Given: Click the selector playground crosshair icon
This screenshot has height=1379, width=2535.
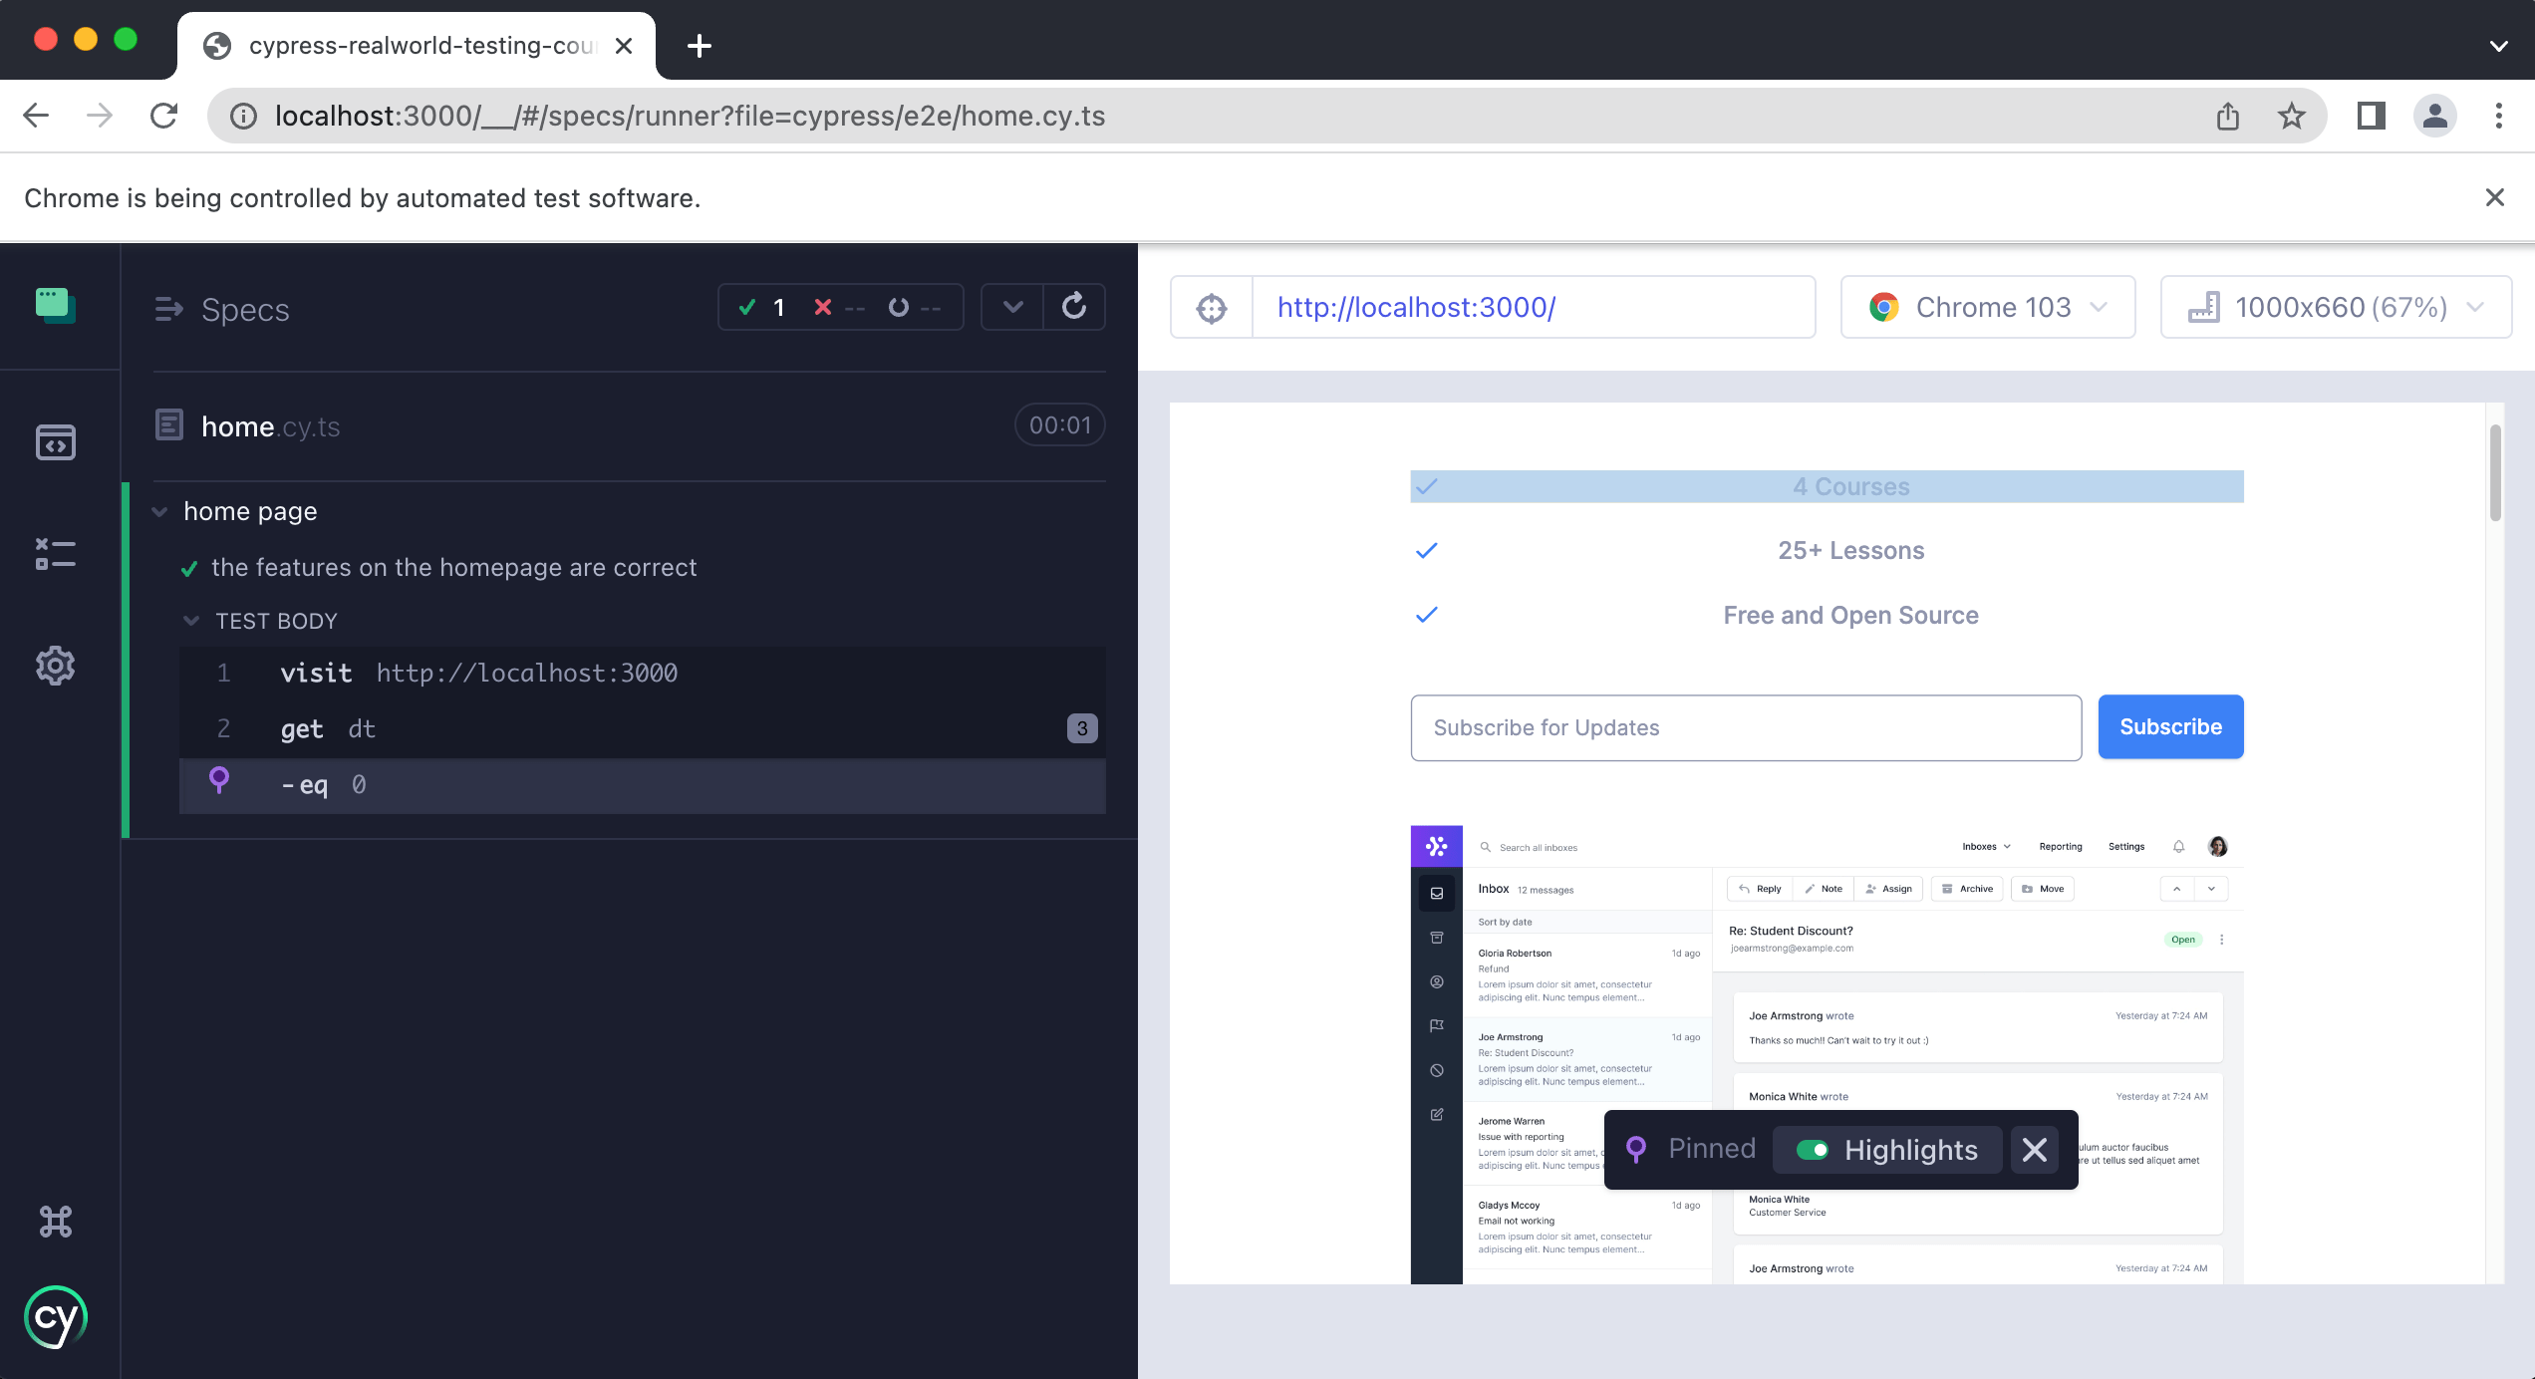Looking at the screenshot, I should [1212, 308].
